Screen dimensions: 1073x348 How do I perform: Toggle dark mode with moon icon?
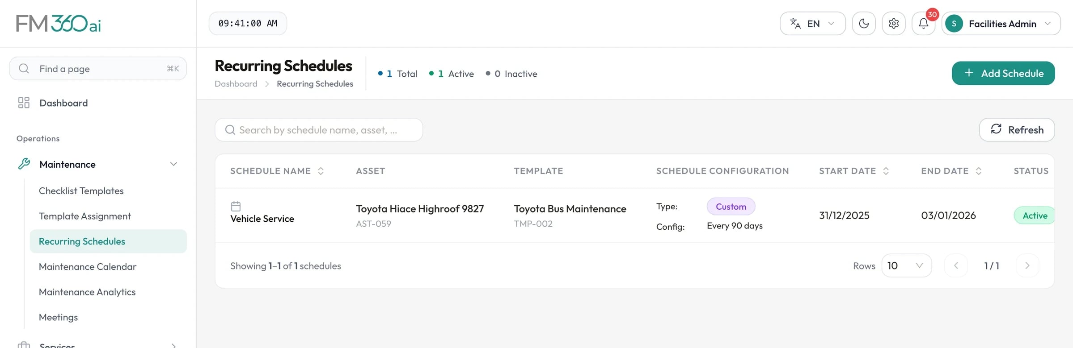(x=864, y=24)
